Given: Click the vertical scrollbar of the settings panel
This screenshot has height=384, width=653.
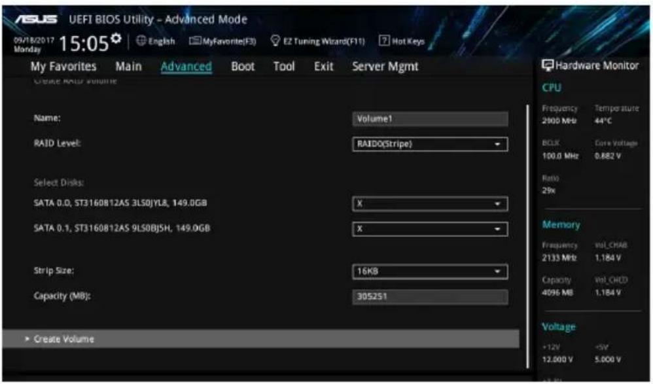Looking at the screenshot, I should tap(528, 236).
